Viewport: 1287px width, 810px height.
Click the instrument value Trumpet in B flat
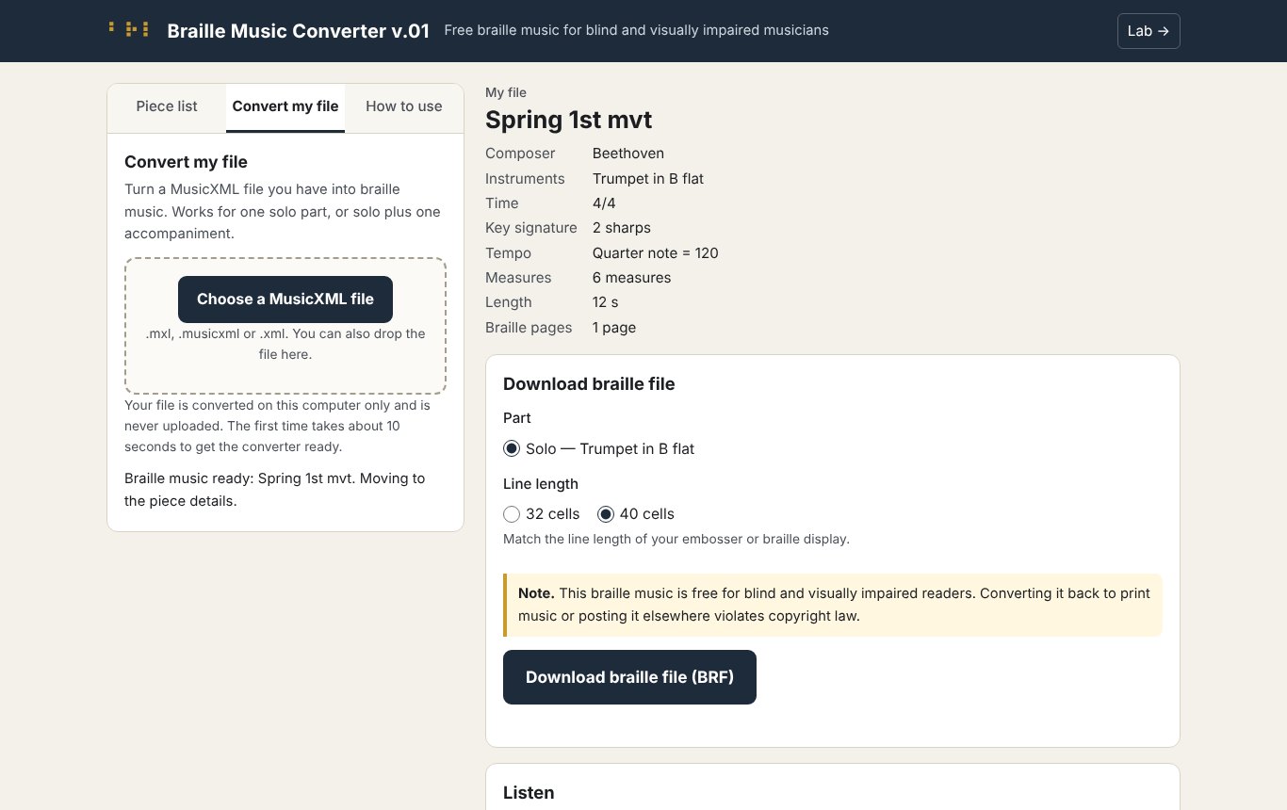pos(648,179)
